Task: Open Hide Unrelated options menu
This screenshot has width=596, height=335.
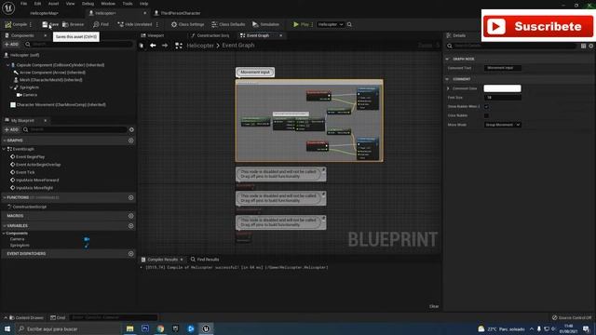Action: 157,24
